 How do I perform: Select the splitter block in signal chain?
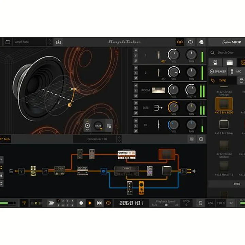pyautogui.click(x=45, y=171)
